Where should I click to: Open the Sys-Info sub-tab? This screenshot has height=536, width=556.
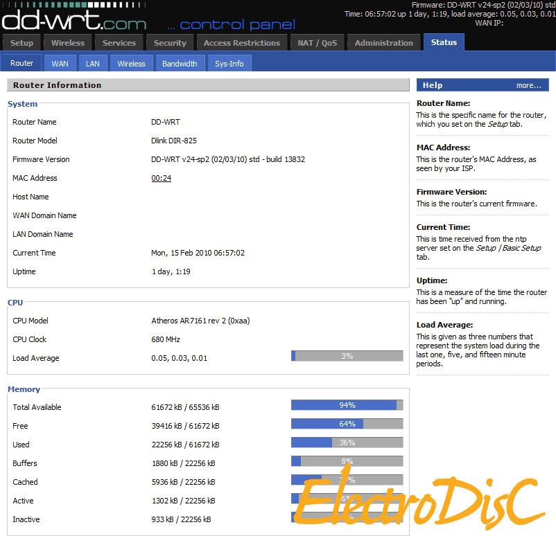tap(229, 64)
